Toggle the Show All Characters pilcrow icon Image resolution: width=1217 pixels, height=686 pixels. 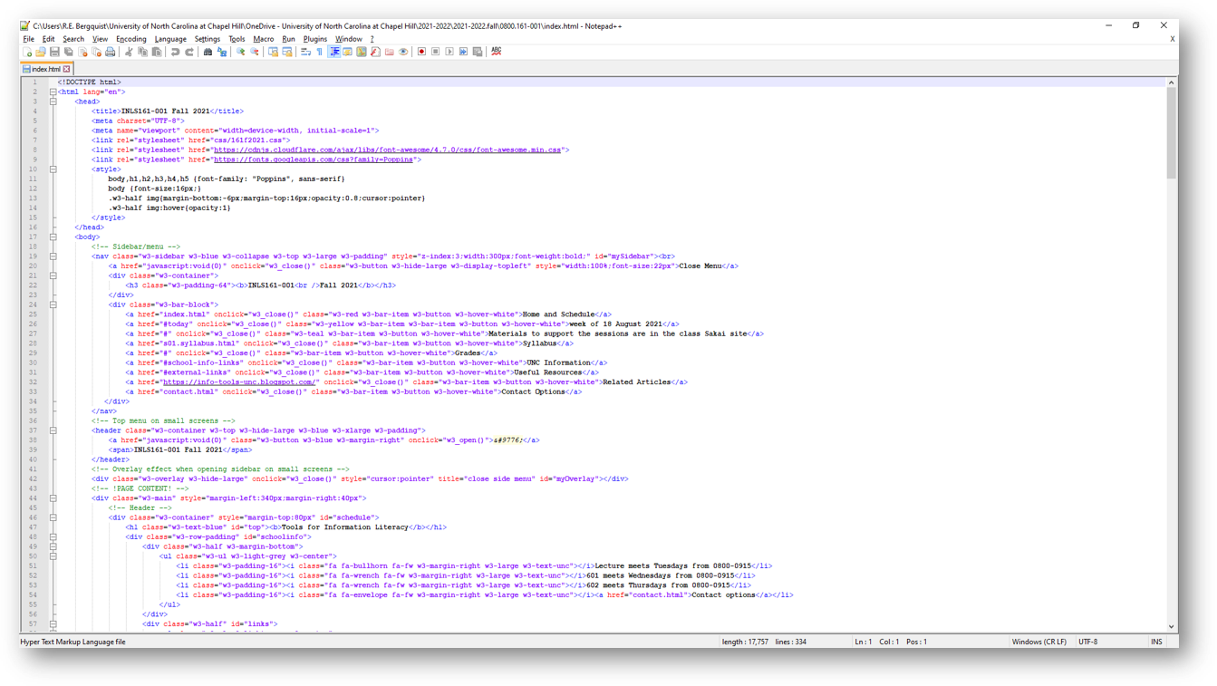pyautogui.click(x=320, y=52)
